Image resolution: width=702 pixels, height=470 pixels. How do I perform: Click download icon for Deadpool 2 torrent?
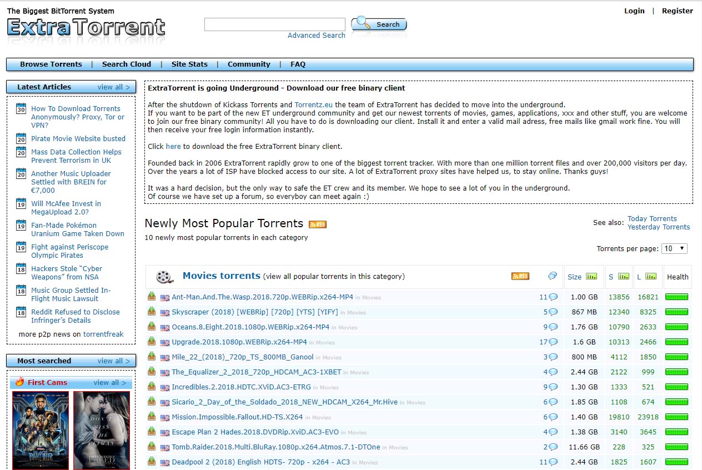coord(152,462)
